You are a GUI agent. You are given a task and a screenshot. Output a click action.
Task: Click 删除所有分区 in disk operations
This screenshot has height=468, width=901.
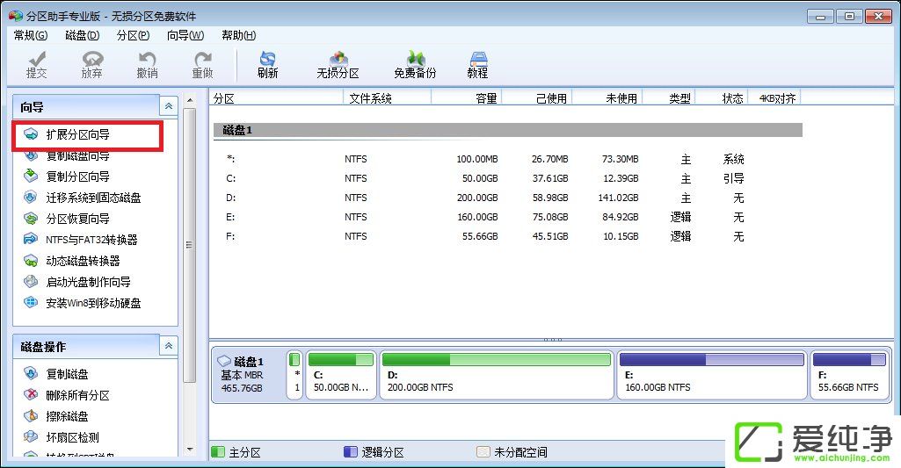coord(66,395)
